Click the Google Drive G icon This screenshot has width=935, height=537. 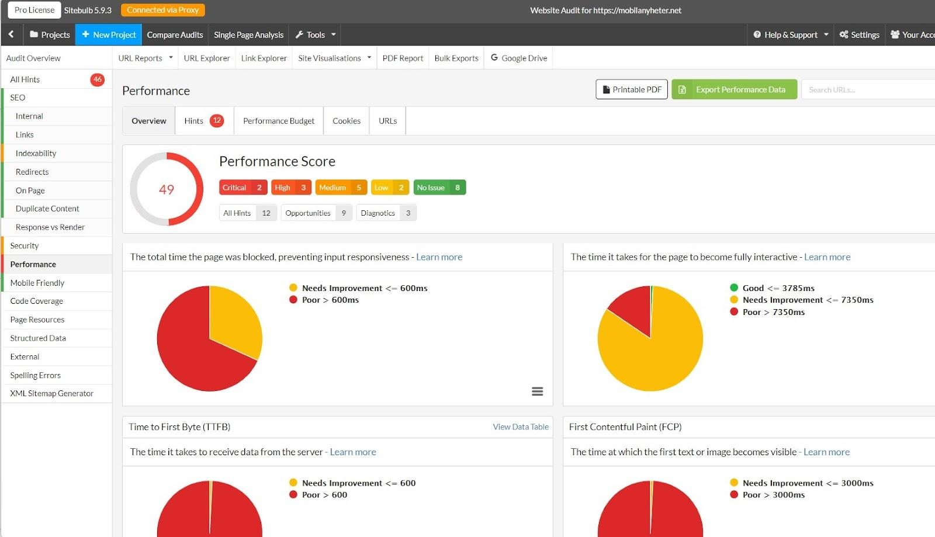[494, 57]
